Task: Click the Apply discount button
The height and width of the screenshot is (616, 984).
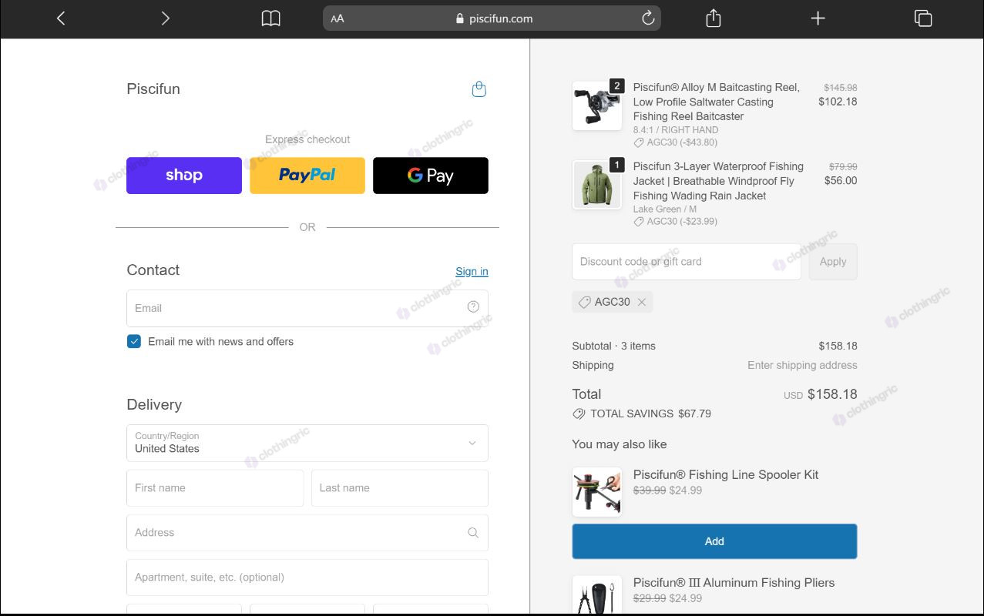Action: (x=833, y=262)
